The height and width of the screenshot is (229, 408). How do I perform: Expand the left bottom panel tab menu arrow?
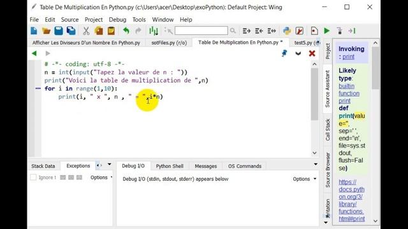[x=109, y=164]
